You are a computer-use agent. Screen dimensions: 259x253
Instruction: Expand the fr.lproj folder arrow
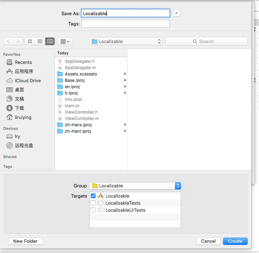(x=125, y=93)
